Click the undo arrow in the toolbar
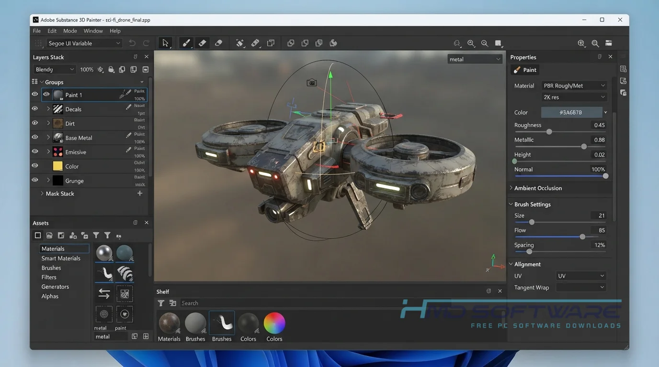 [132, 43]
